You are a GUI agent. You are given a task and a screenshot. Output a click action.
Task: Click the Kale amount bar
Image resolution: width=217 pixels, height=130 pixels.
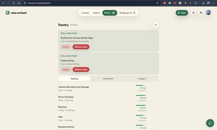pyautogui.click(x=141, y=115)
